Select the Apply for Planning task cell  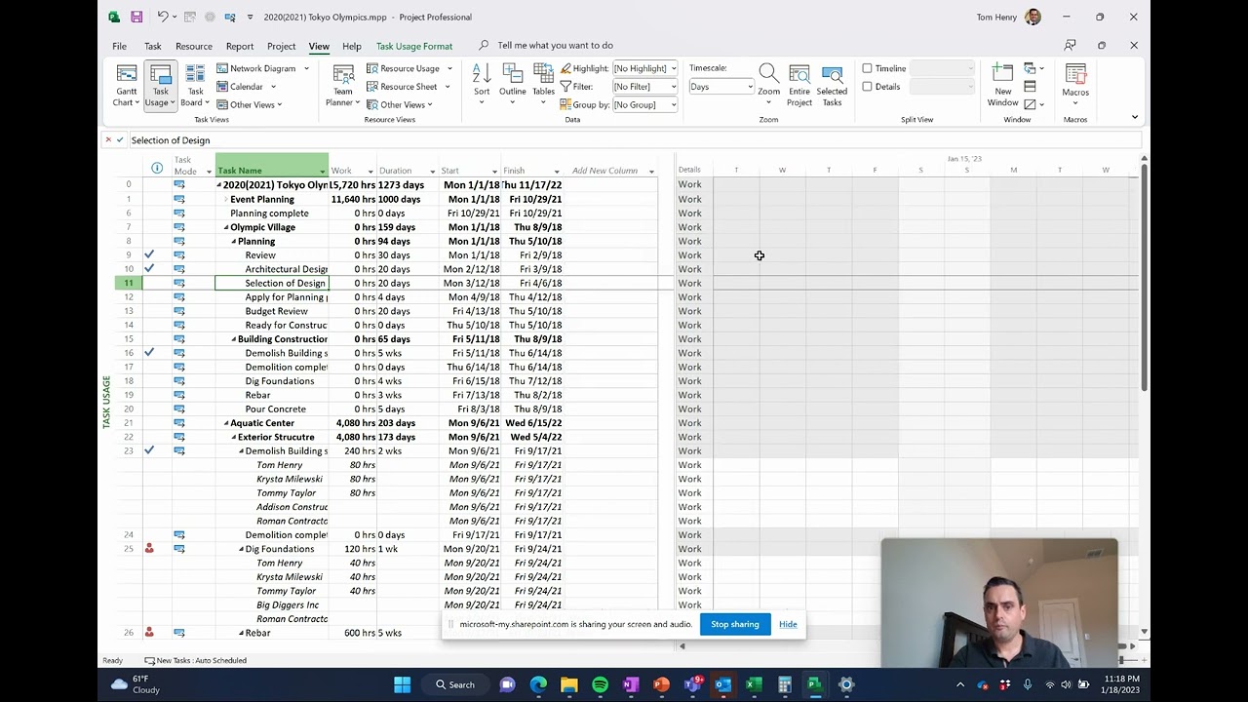click(x=272, y=297)
